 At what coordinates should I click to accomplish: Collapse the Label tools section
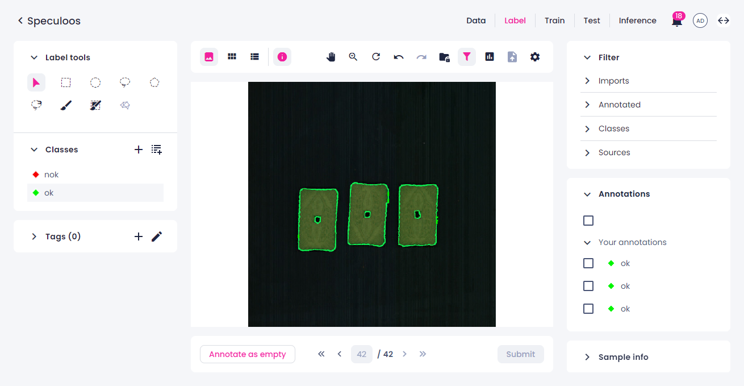34,57
